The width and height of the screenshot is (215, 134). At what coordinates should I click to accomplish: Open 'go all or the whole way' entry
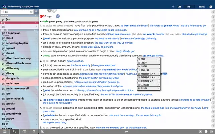point(19,59)
